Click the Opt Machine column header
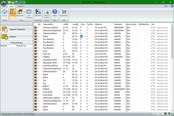This screenshot has width=174, height=116. coord(144,24)
